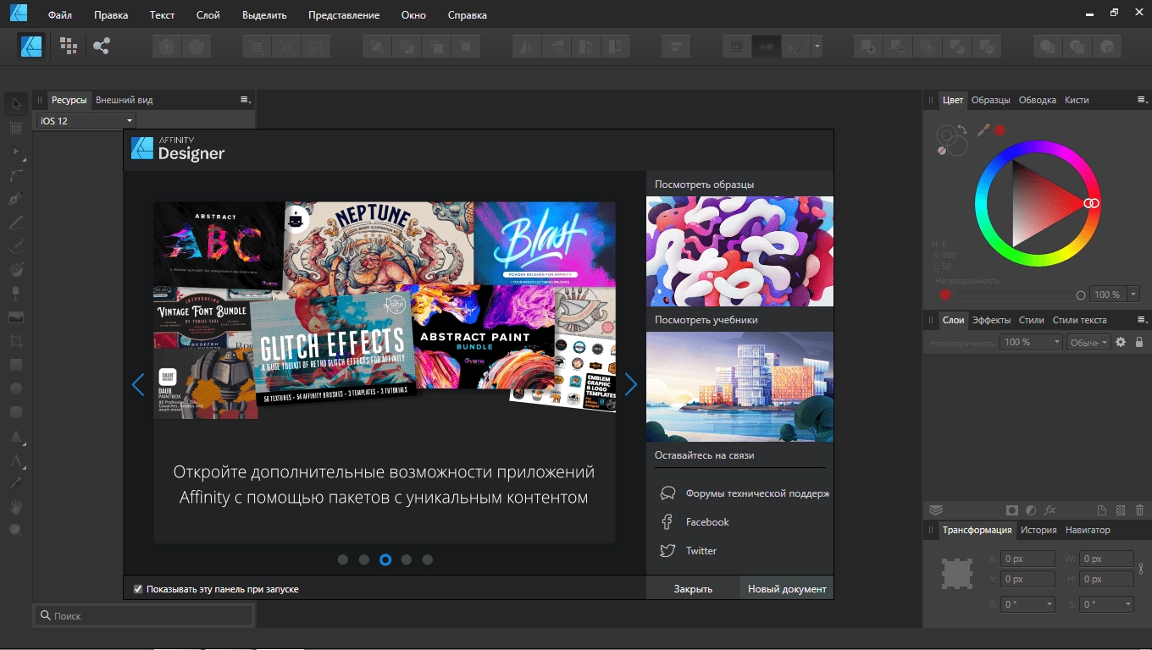This screenshot has height=650, width=1152.
Task: Open the Слои panel options menu
Action: tap(1142, 320)
